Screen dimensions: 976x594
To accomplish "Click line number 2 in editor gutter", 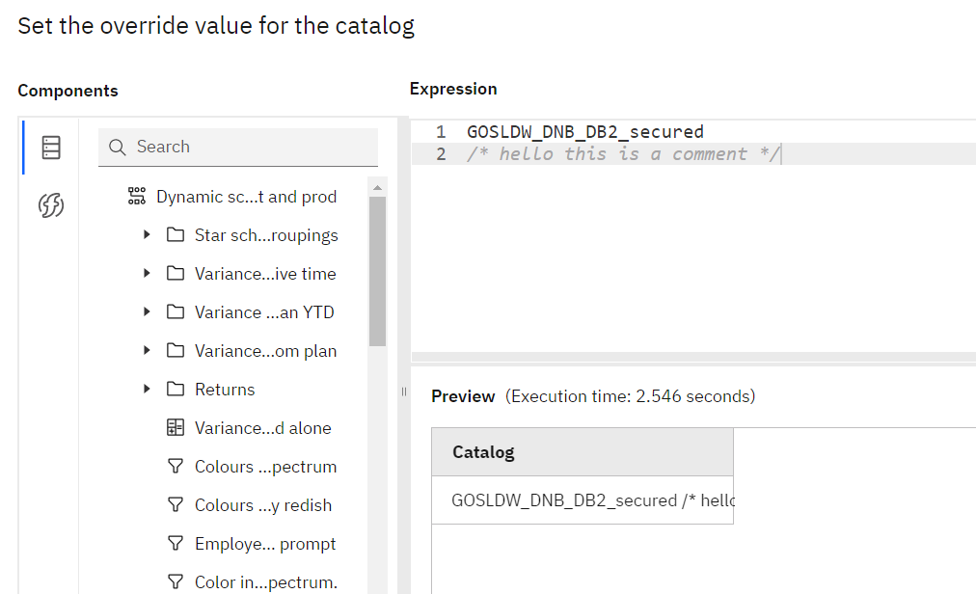I will click(x=441, y=154).
